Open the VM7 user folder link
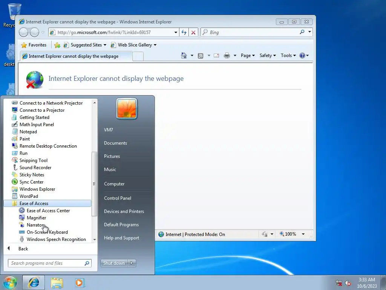The height and width of the screenshot is (290, 386). (x=108, y=130)
